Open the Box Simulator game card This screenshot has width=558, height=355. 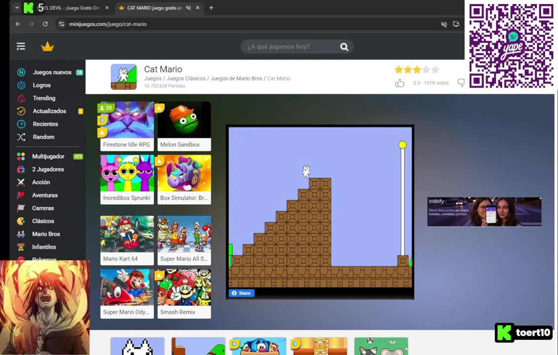click(184, 179)
